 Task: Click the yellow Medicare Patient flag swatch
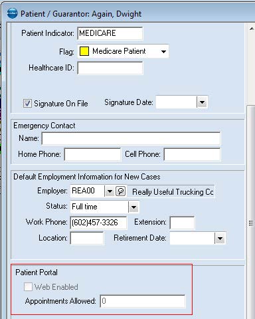(x=84, y=51)
